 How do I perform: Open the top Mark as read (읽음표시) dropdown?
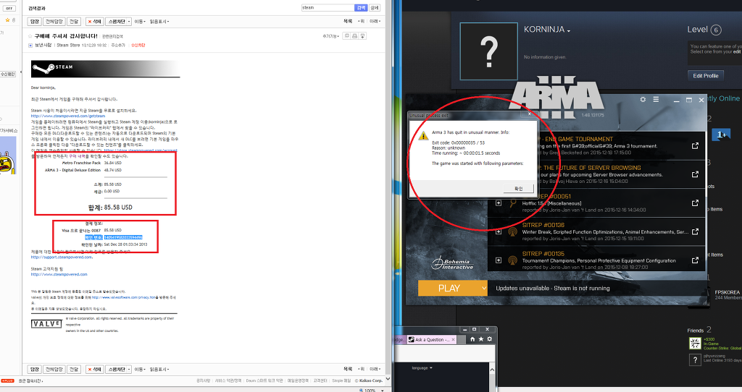coord(159,22)
